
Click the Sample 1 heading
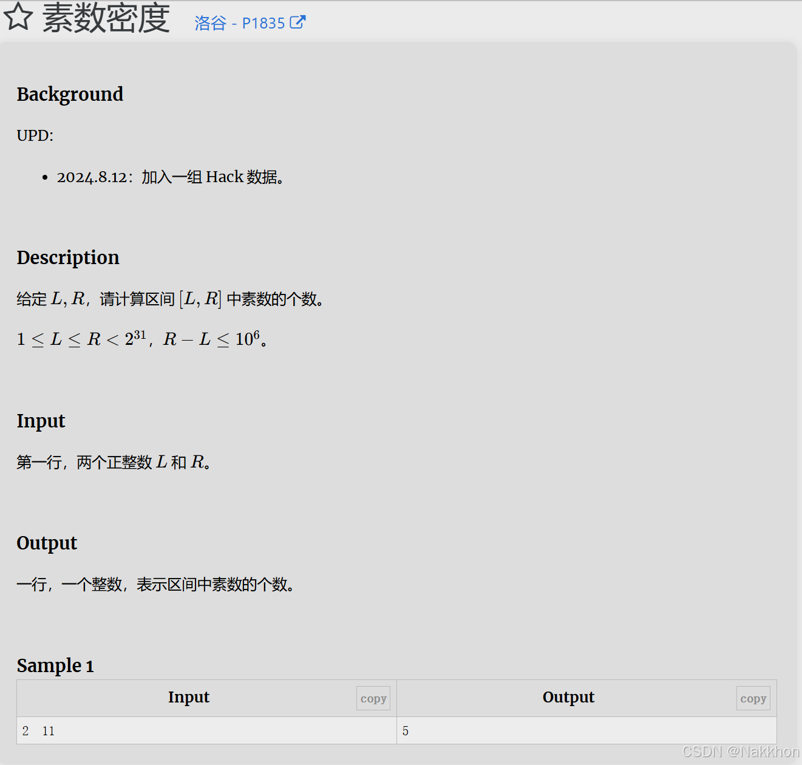point(55,665)
